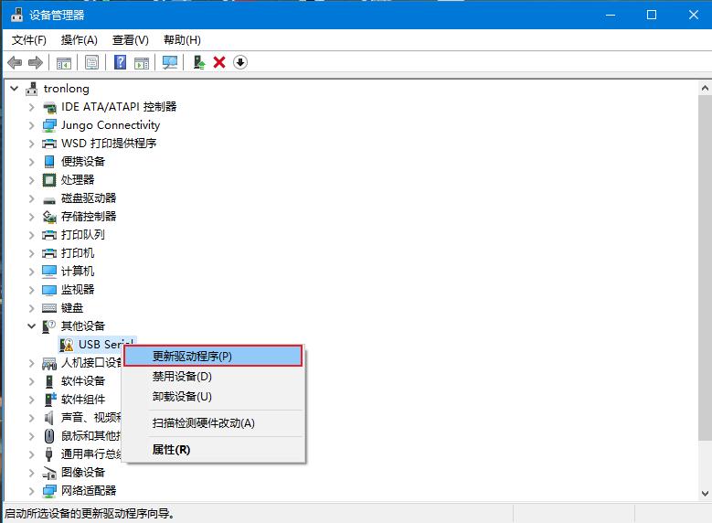The image size is (712, 523).
Task: Select the 软件设备 tree label
Action: tap(83, 380)
